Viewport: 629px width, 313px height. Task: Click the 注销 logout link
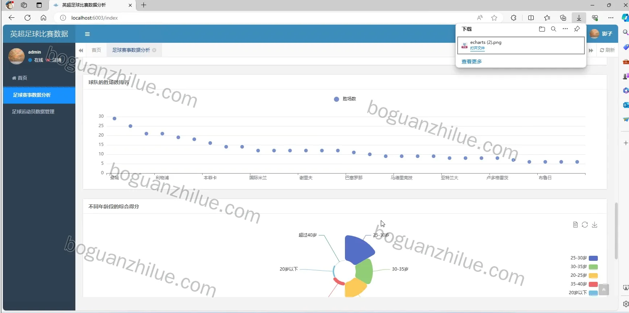54,60
